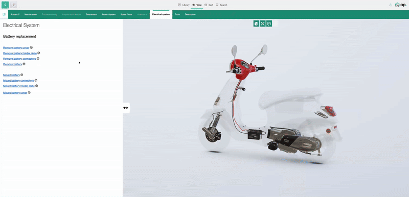Screen dimensions: 409x197
Task: Open the Remove battery connectors link
Action: point(19,59)
